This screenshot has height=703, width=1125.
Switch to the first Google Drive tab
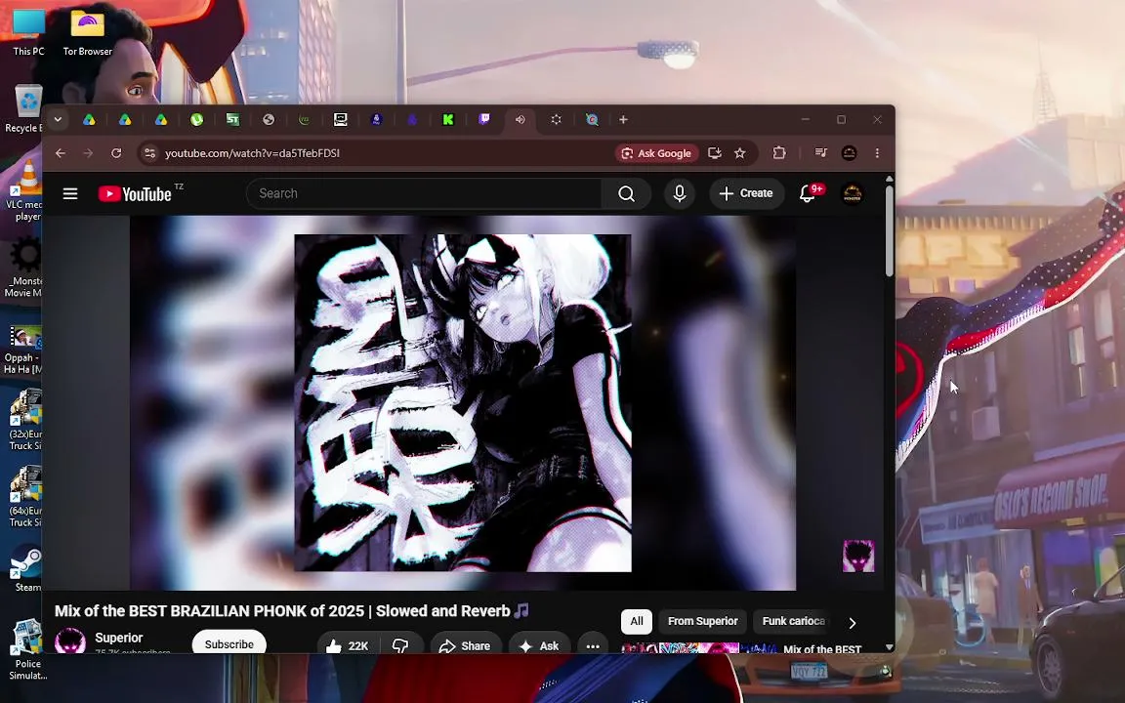coord(89,120)
